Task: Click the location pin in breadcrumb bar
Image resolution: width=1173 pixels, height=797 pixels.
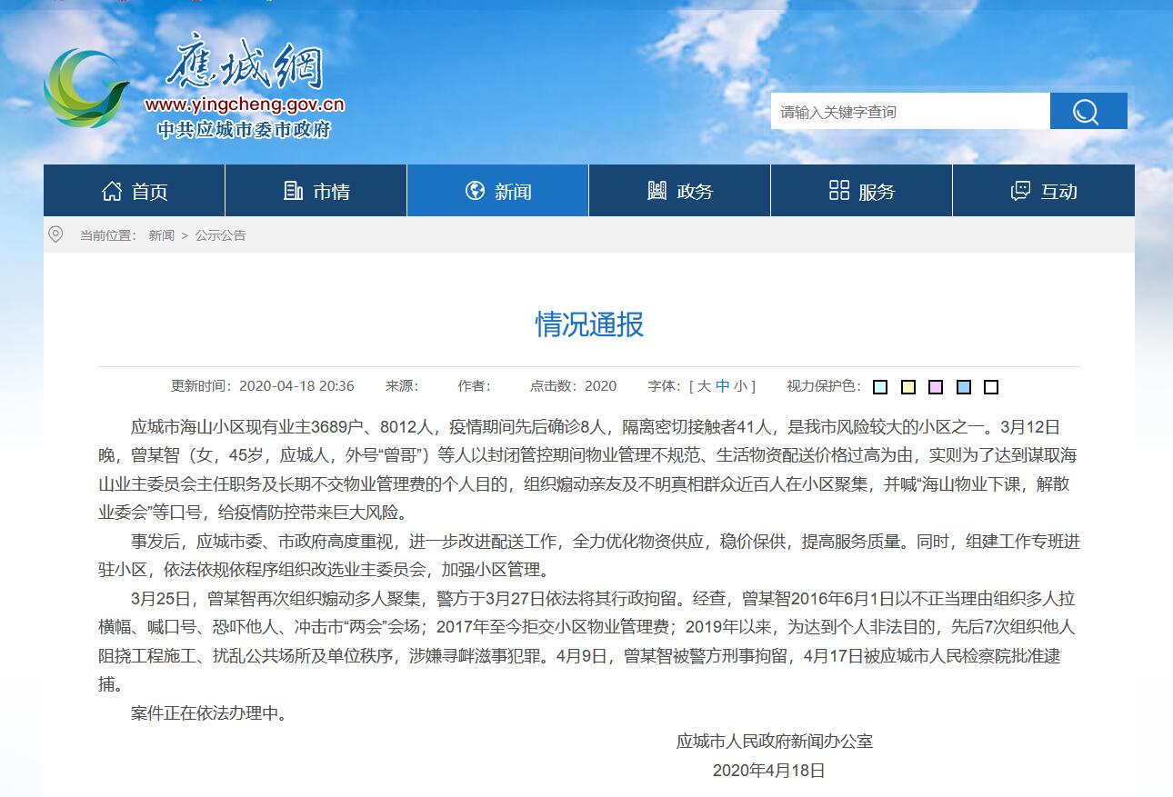Action: click(56, 234)
